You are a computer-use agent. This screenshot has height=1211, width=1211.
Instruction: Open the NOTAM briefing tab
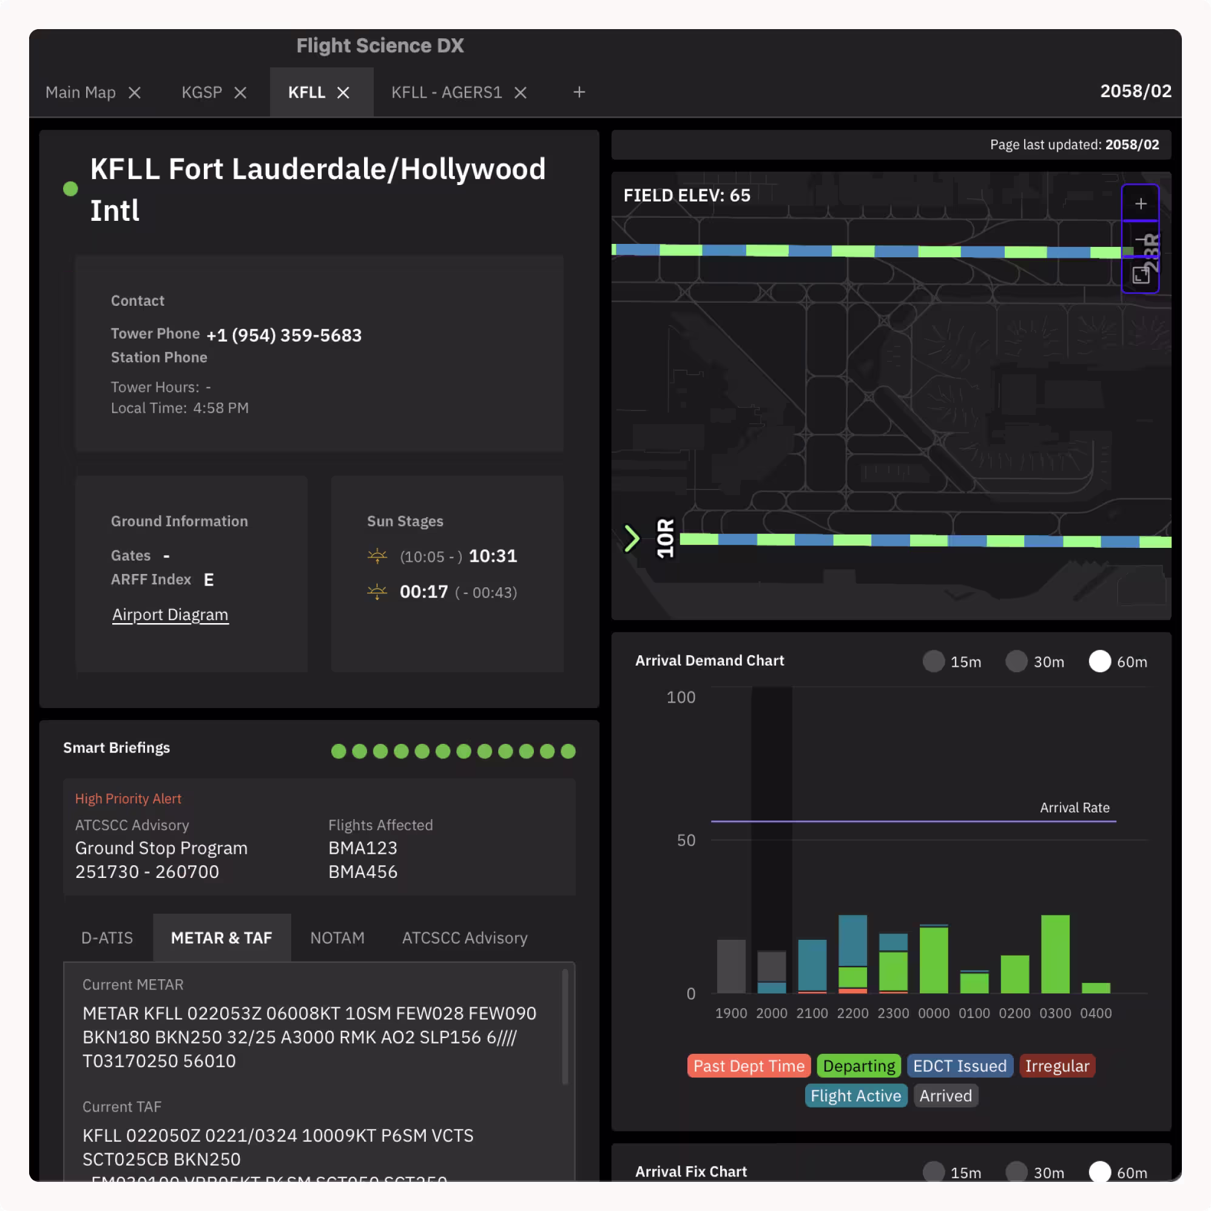point(337,938)
